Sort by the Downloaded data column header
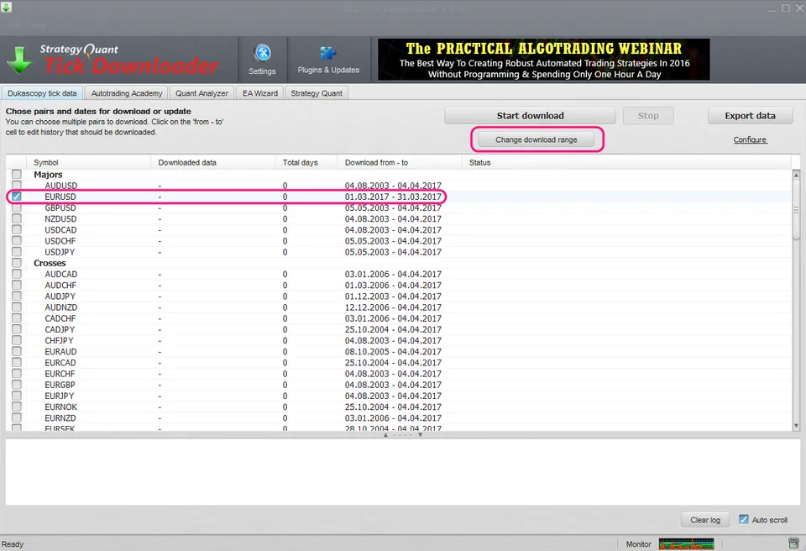The height and width of the screenshot is (551, 806). pos(213,163)
